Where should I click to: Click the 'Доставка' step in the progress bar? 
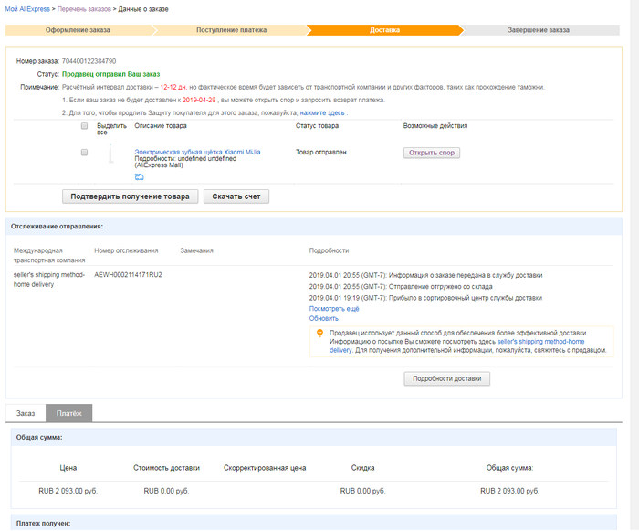(384, 30)
